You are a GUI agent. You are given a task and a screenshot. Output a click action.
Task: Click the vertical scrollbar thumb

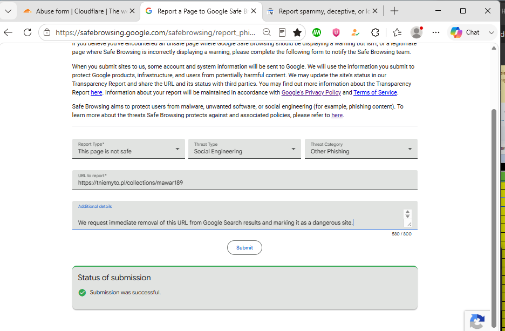point(494,218)
